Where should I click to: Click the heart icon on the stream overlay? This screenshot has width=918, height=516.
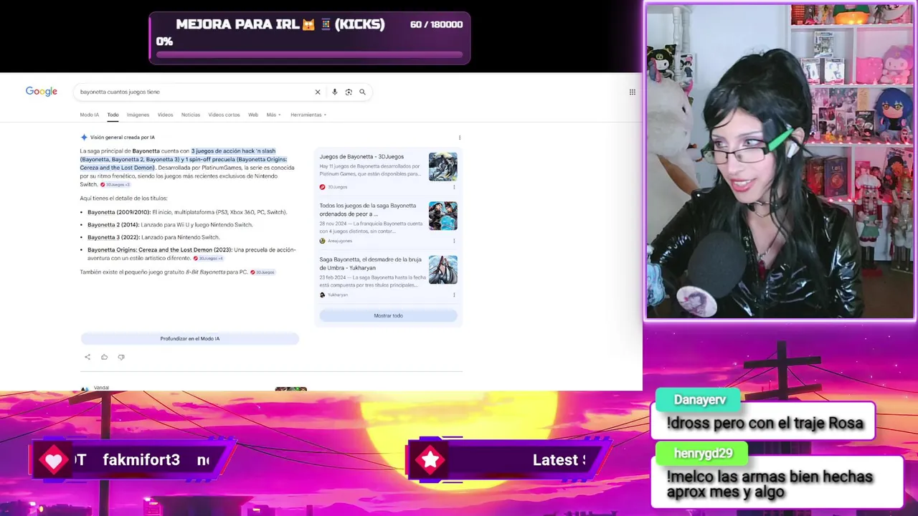54,461
